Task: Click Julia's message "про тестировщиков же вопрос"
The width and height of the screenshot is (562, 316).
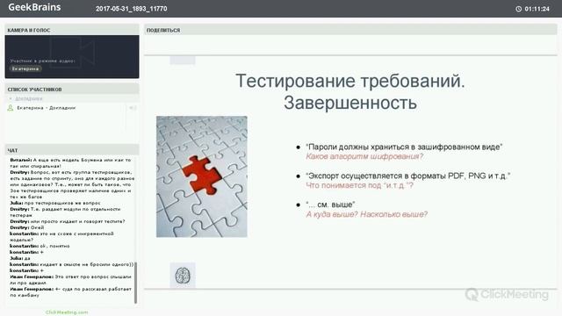Action: click(x=54, y=203)
